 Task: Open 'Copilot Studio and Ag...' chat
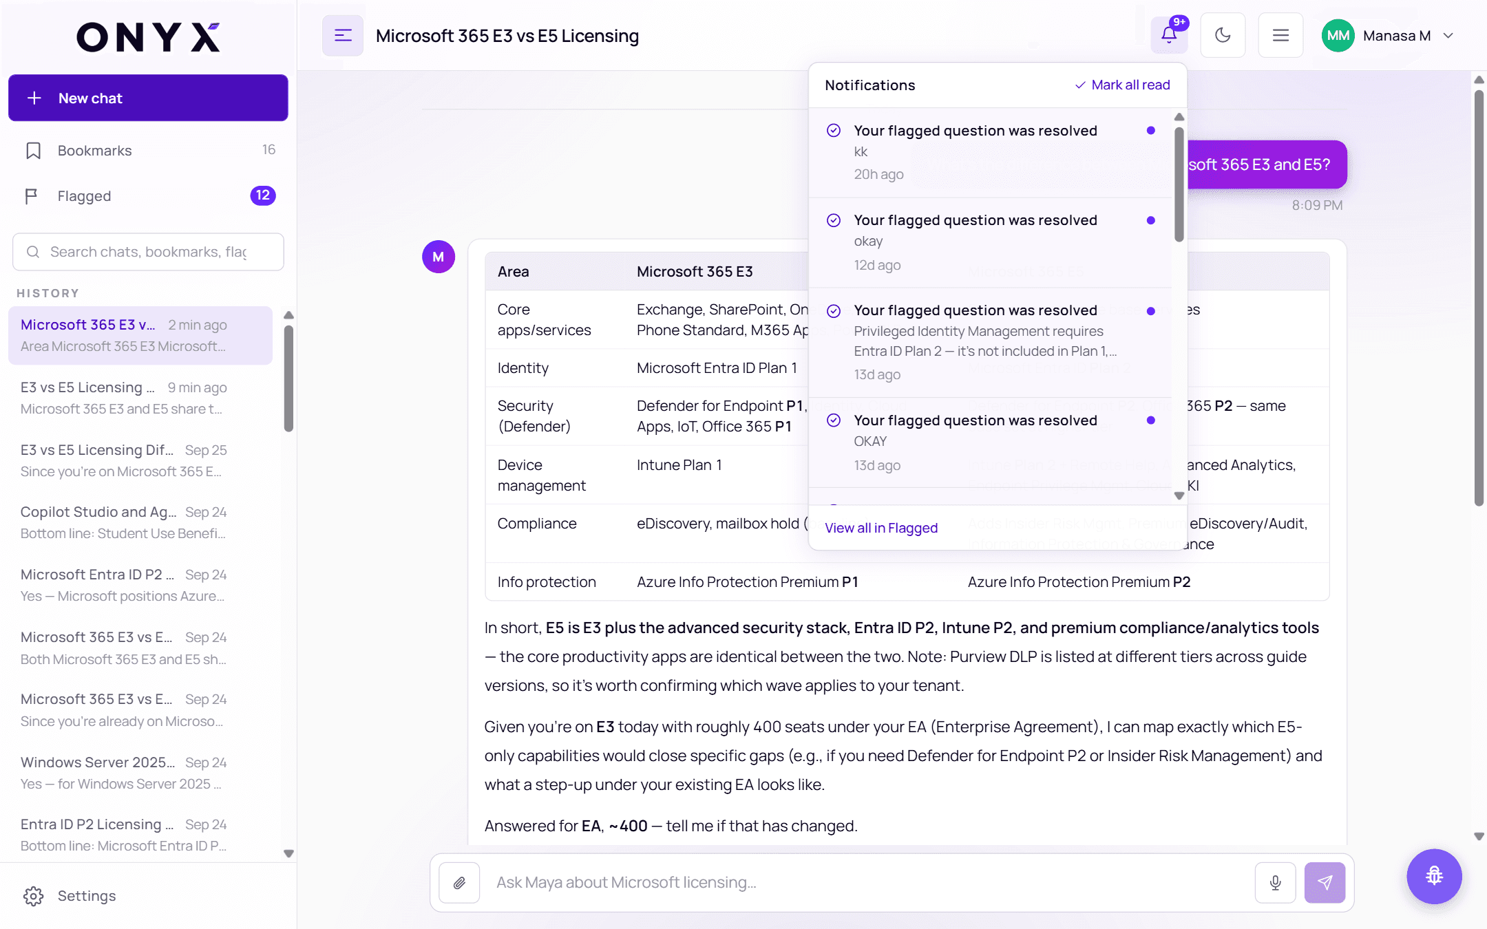point(140,522)
